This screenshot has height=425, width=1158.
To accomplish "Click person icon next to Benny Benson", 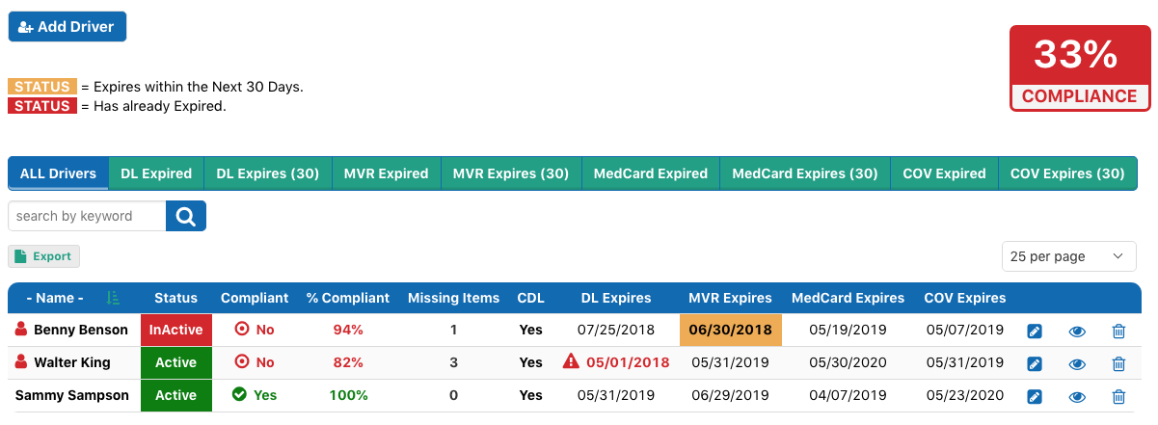I will (x=21, y=330).
